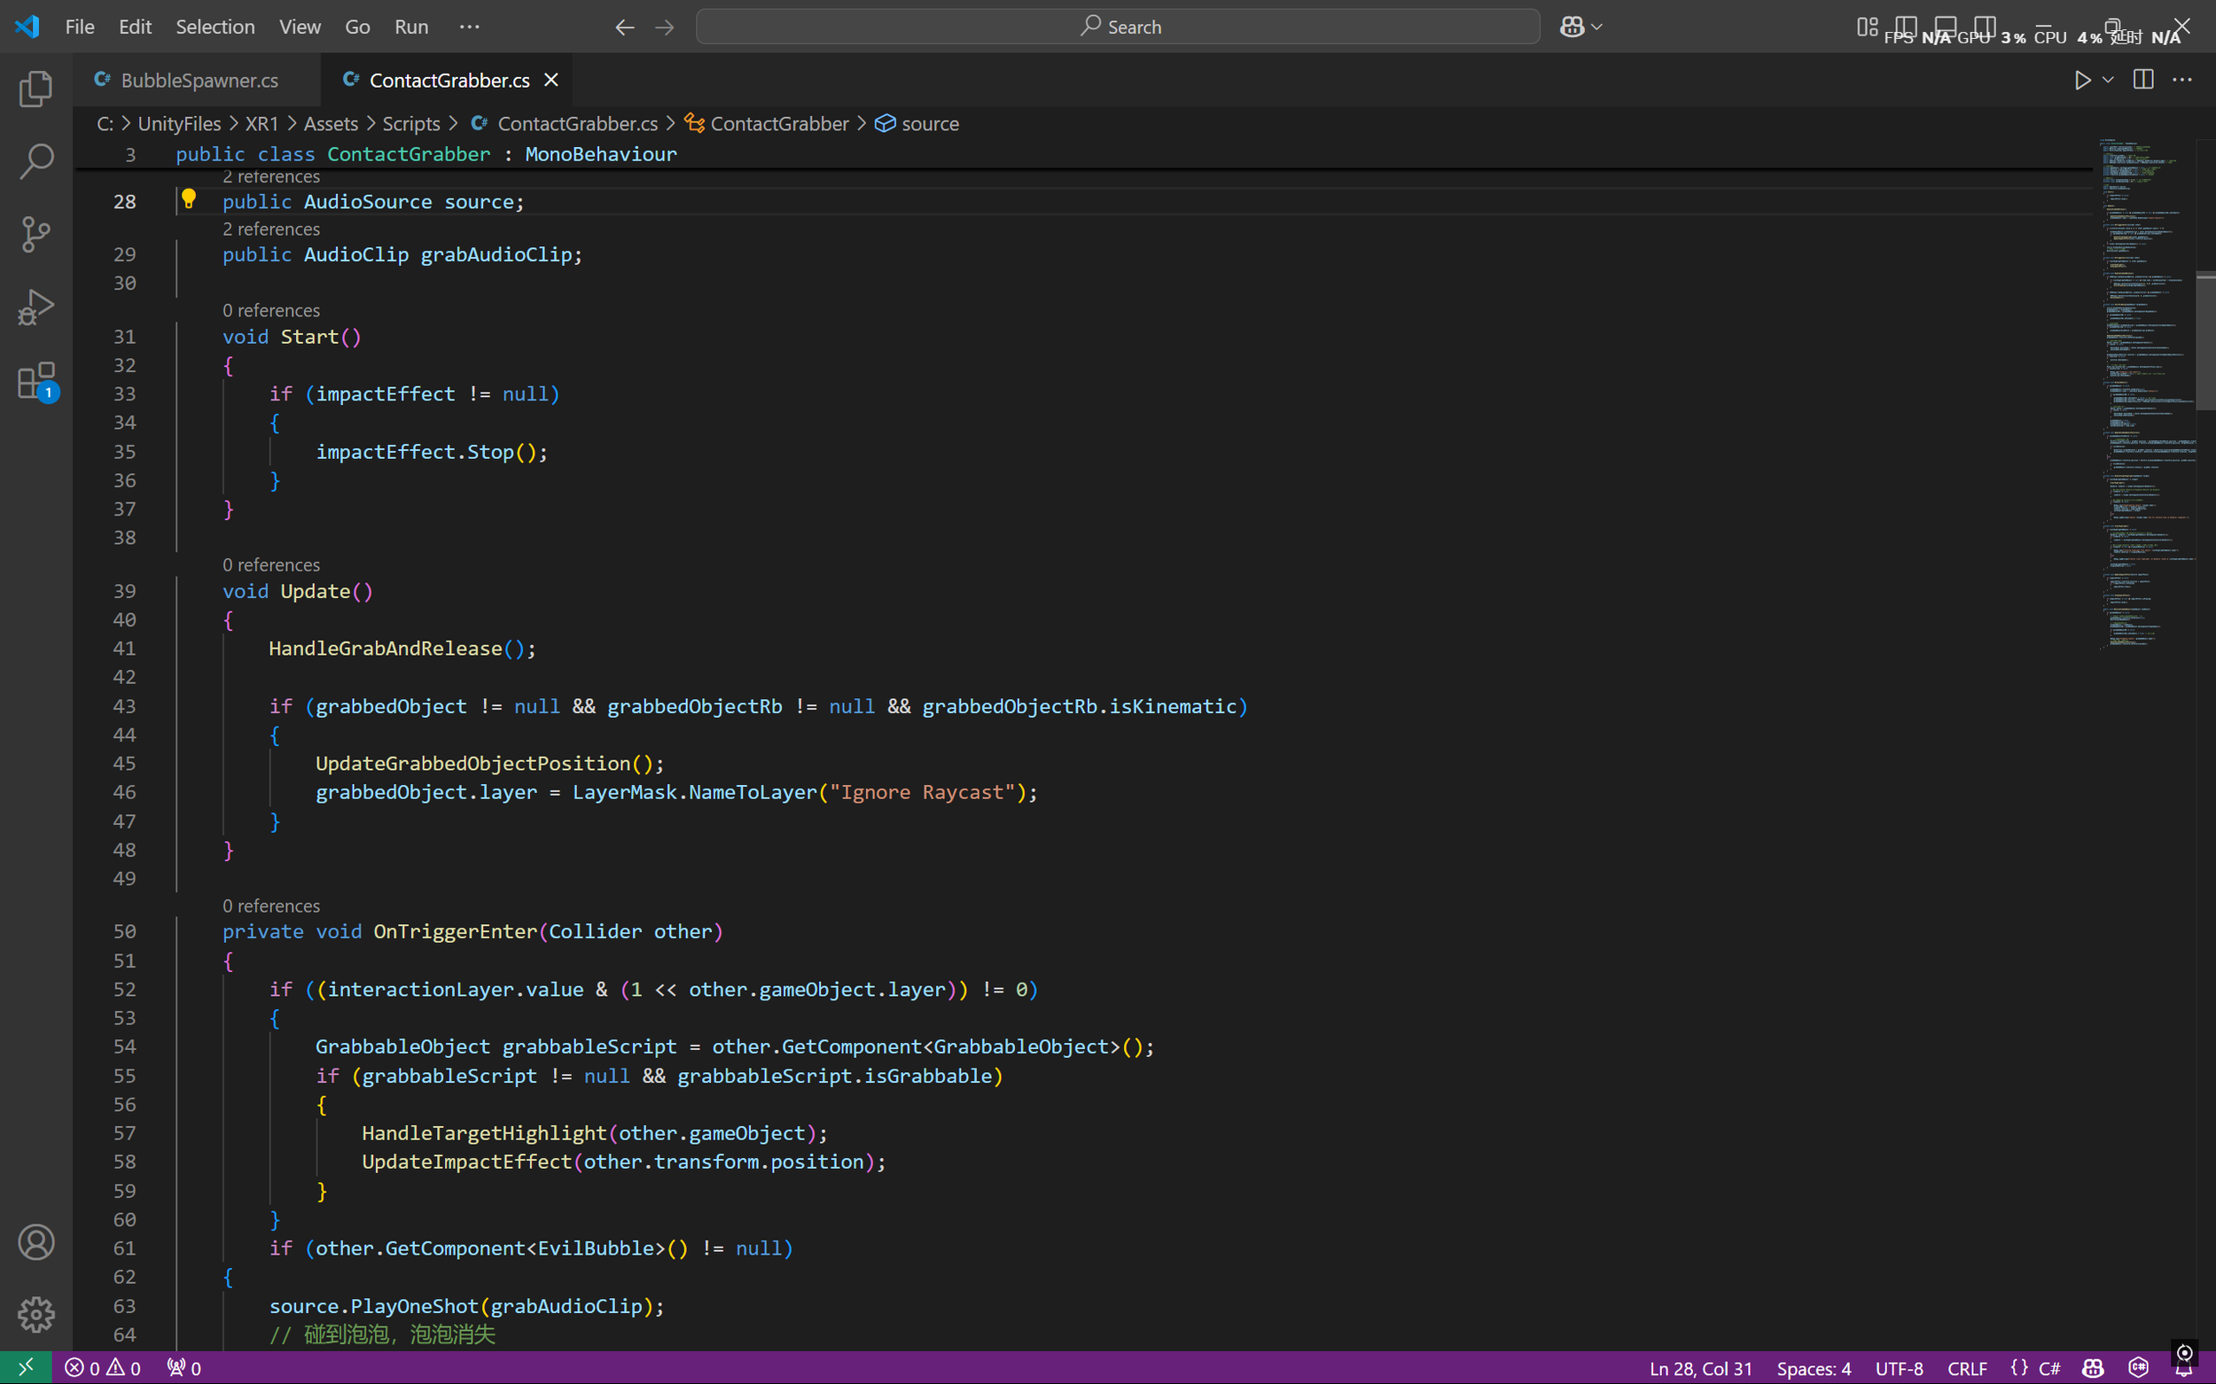Viewport: 2216px width, 1384px height.
Task: Click the 2 references code lens above grabAudioClip
Action: pos(271,229)
